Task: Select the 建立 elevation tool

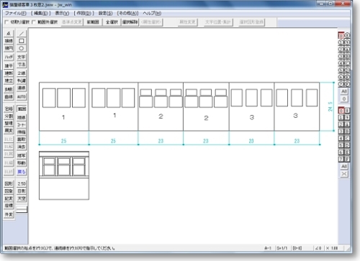Action: click(x=9, y=81)
